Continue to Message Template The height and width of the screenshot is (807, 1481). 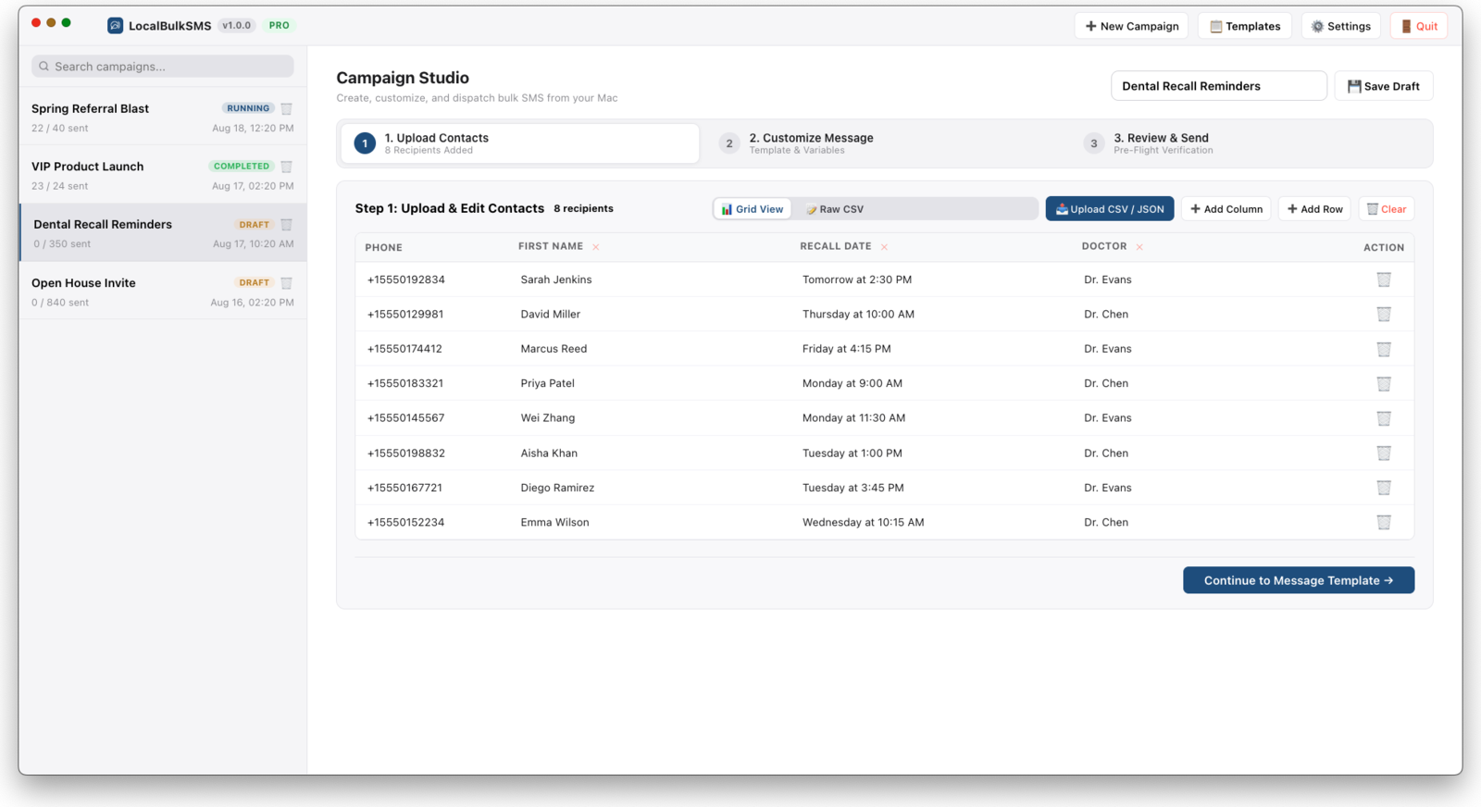(x=1299, y=580)
